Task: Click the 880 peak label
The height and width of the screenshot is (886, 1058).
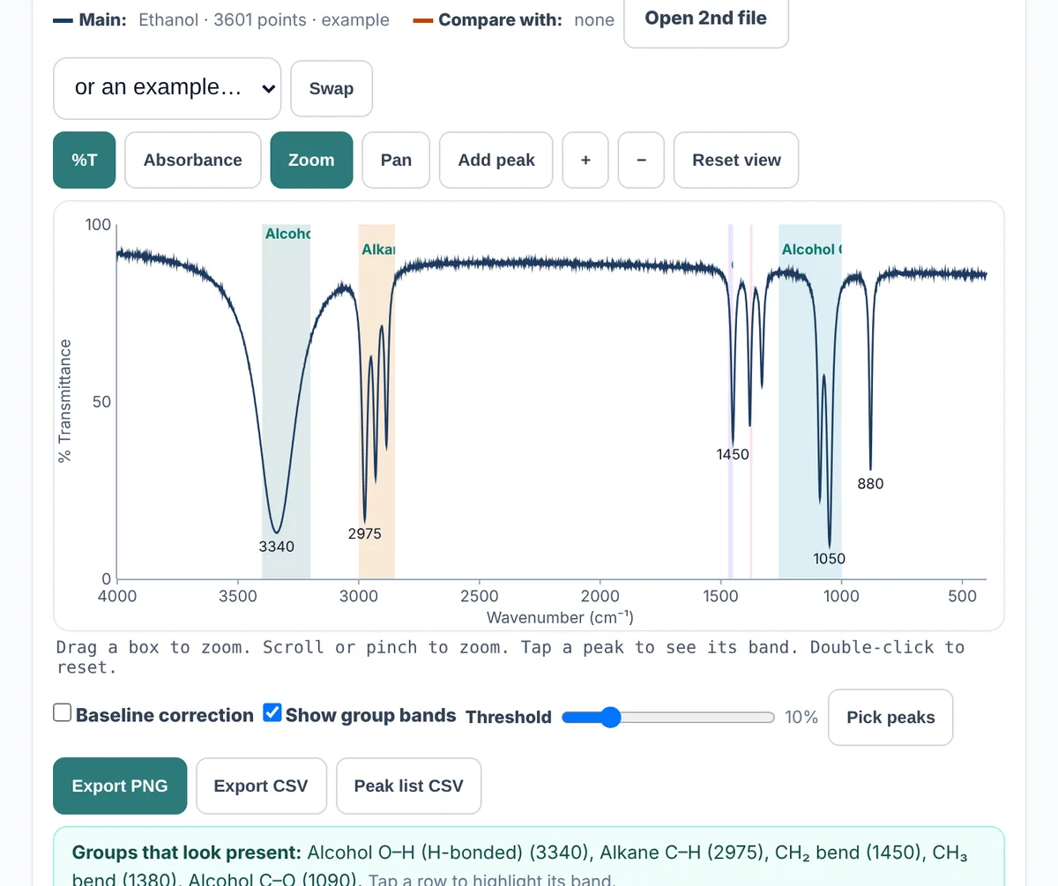Action: (x=870, y=483)
